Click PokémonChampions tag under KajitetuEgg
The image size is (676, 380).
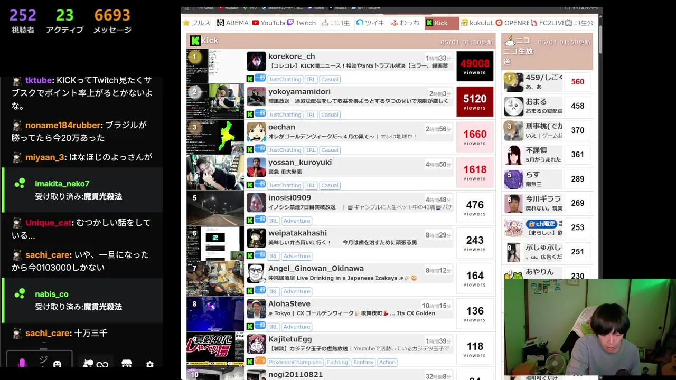point(295,362)
